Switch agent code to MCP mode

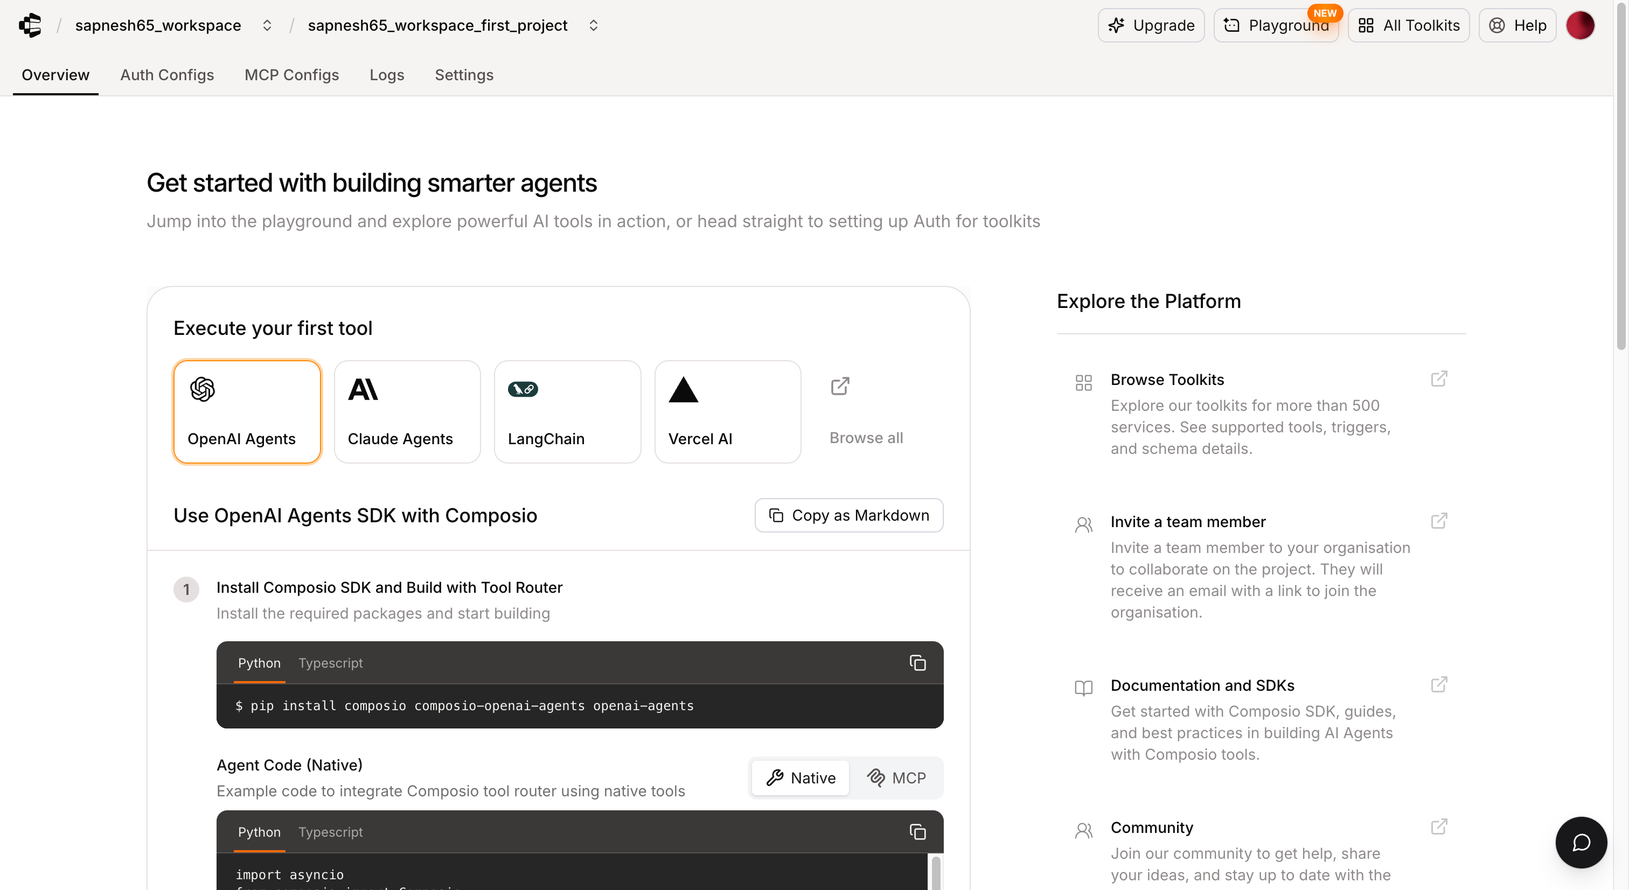point(896,777)
